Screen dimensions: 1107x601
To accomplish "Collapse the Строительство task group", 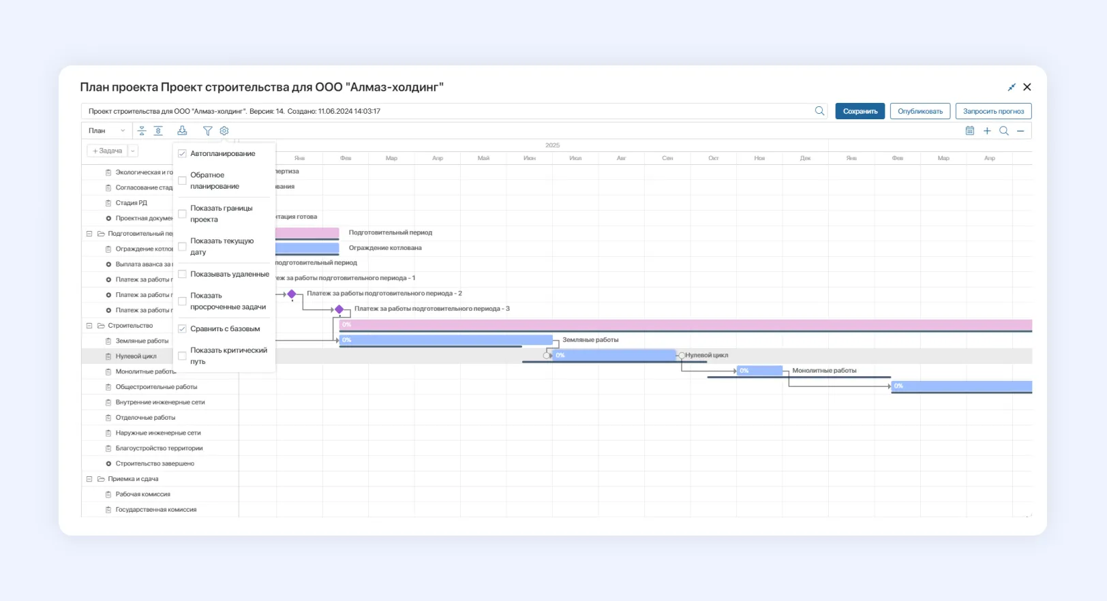I will 89,326.
